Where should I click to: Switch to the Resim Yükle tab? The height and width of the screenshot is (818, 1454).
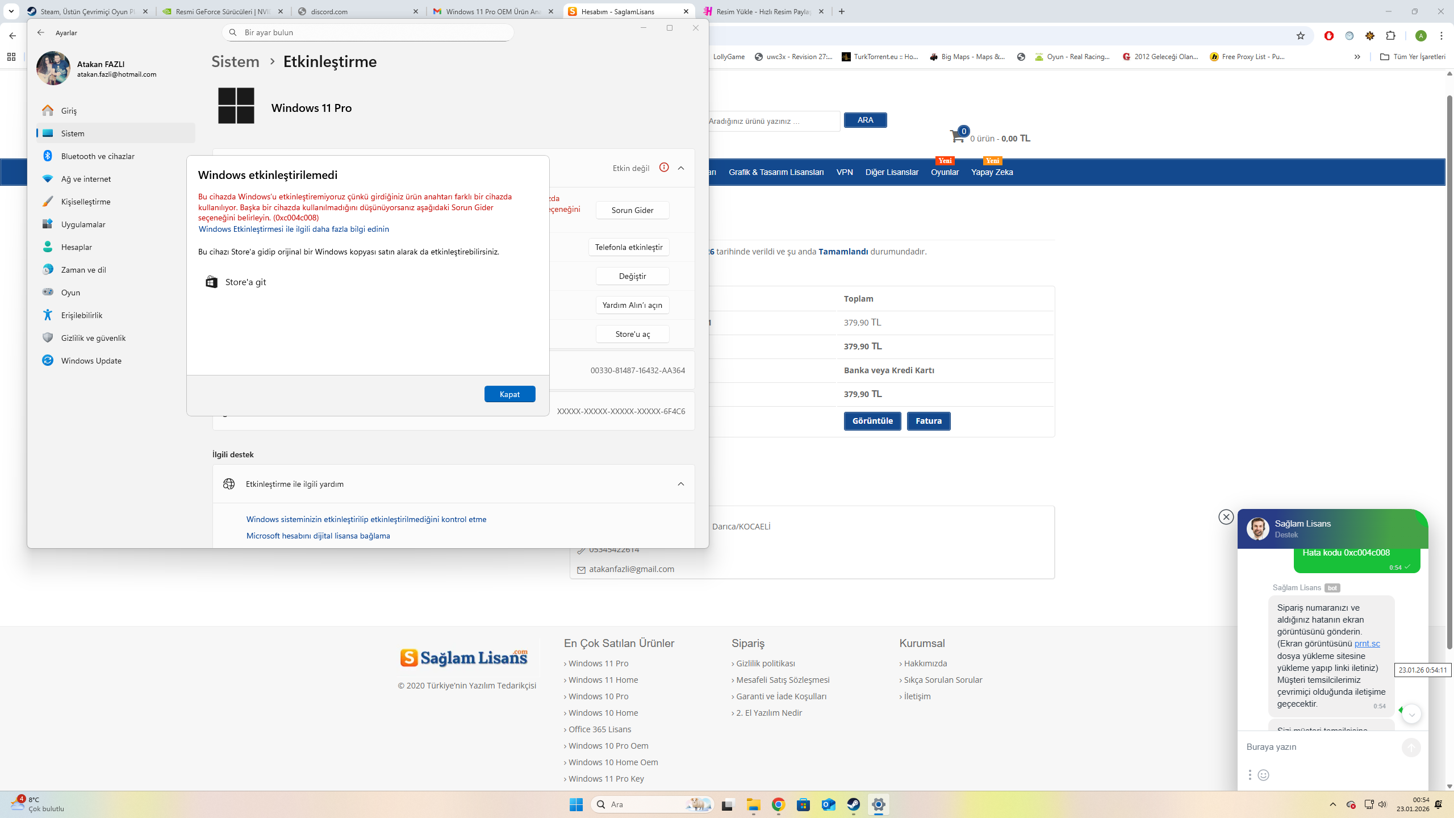pyautogui.click(x=763, y=11)
